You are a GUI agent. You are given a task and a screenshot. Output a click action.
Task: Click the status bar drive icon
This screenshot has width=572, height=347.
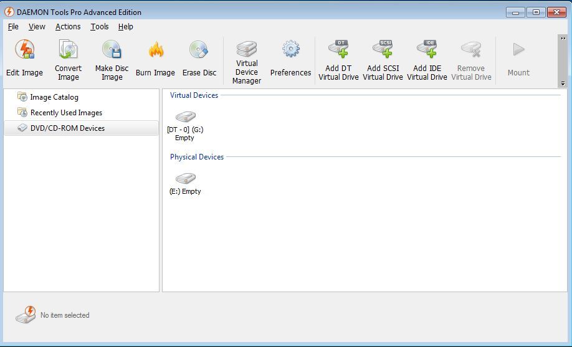26,315
